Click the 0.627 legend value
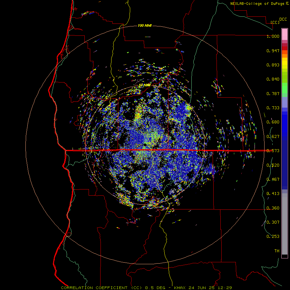Viewport: 290px width, 290px height. [273, 137]
